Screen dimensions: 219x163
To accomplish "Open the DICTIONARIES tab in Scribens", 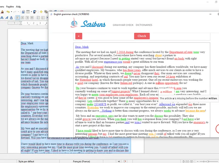I will pyautogui.click(x=144, y=25).
